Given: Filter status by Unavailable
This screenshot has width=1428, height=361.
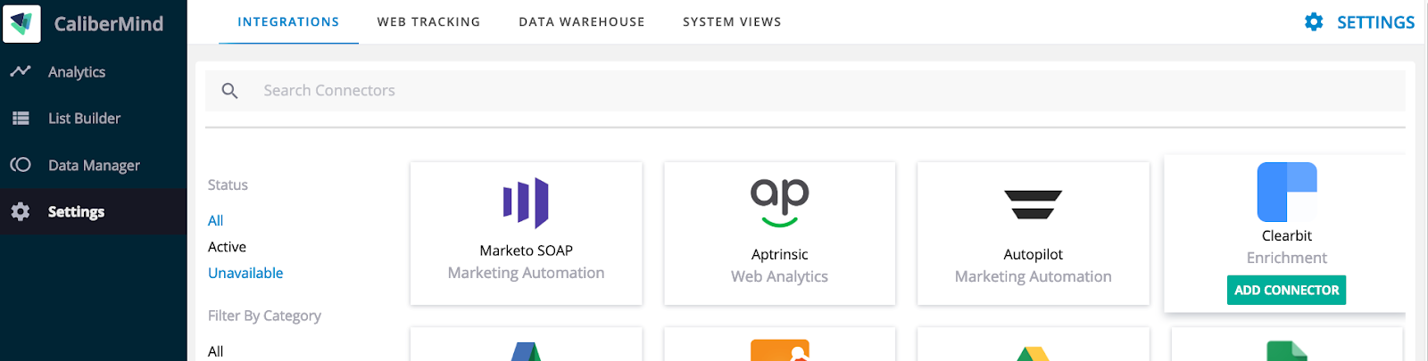Looking at the screenshot, I should pos(245,273).
